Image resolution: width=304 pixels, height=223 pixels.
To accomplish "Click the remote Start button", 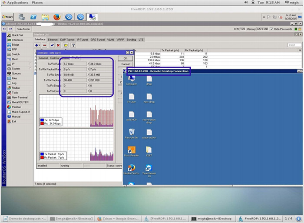I will pyautogui.click(x=7, y=17).
